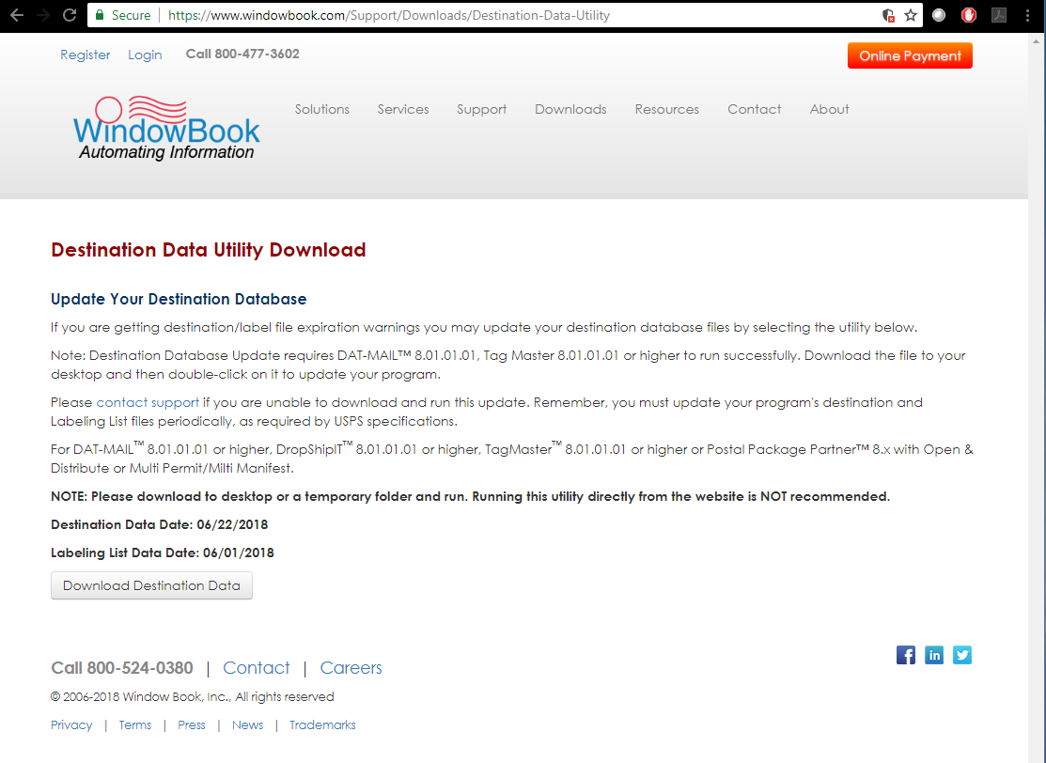
Task: Click the vertical scrollbar up arrow
Action: point(1037,40)
